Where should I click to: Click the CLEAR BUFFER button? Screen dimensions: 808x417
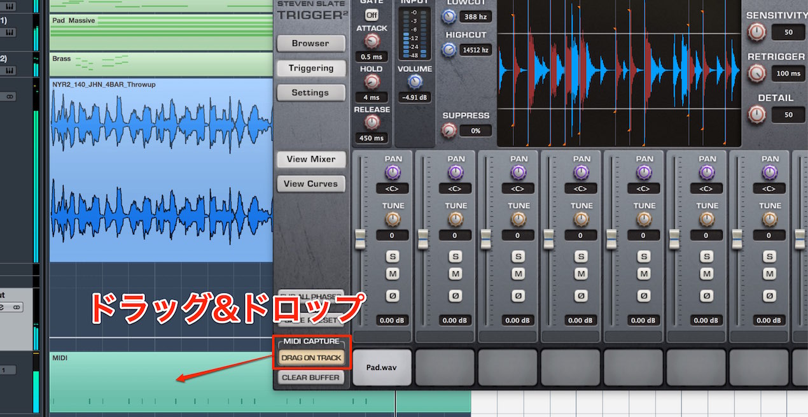[312, 377]
